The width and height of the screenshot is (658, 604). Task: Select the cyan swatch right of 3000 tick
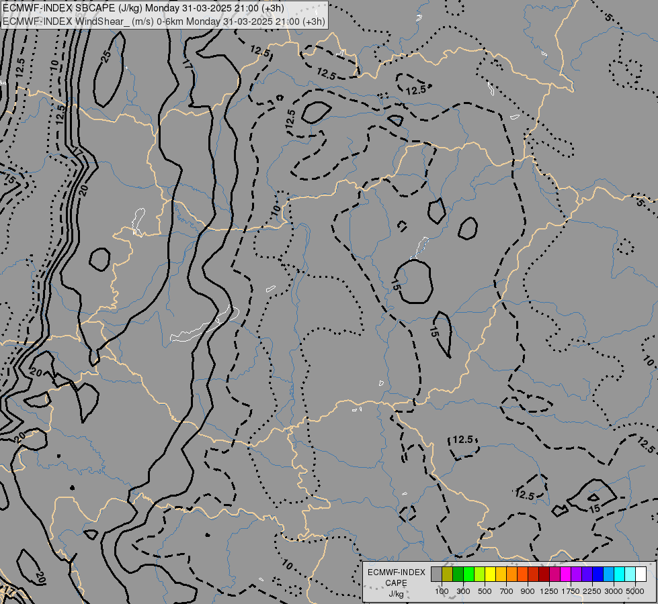click(x=620, y=574)
